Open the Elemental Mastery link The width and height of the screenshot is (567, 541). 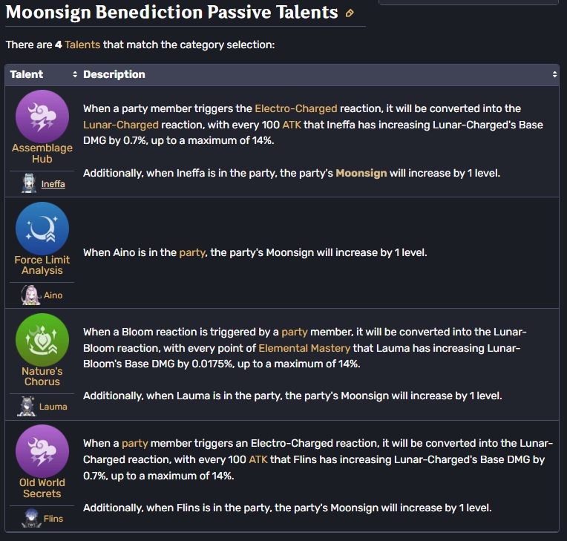click(x=304, y=348)
